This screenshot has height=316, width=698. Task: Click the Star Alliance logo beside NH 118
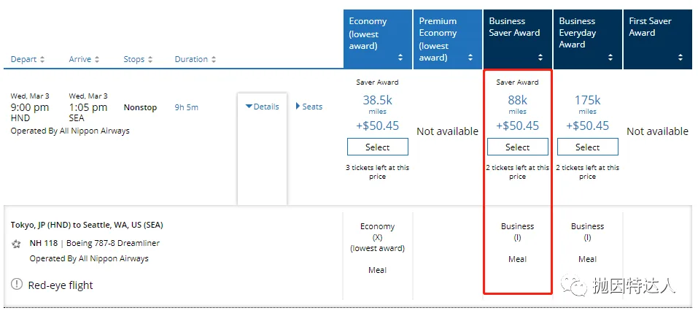[x=17, y=244]
